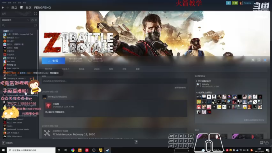Open PC Maintenance February 19, 2020 news
272x153 pixels.
[x=74, y=134]
